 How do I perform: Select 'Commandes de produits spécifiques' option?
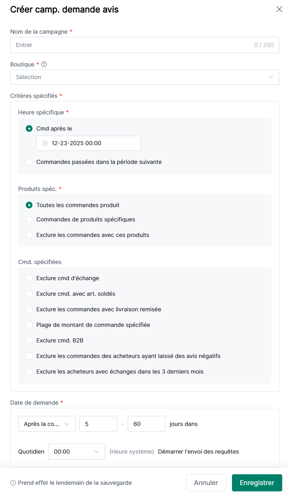[29, 219]
